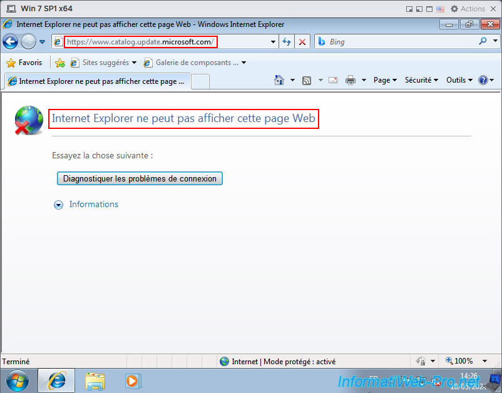Open the address bar history dropdown arrow
The image size is (502, 393).
tap(273, 42)
